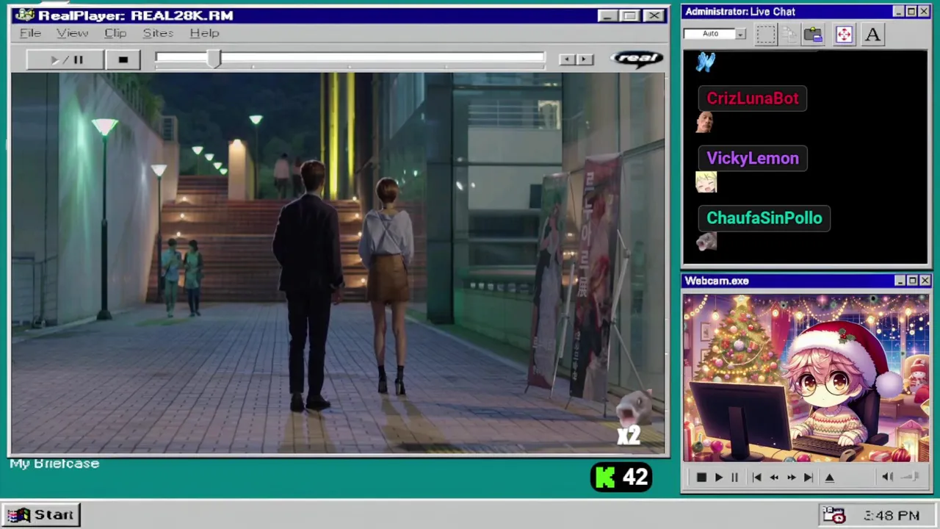The image size is (940, 529).
Task: Click the avatar below CrizLunaBot
Action: coord(705,122)
